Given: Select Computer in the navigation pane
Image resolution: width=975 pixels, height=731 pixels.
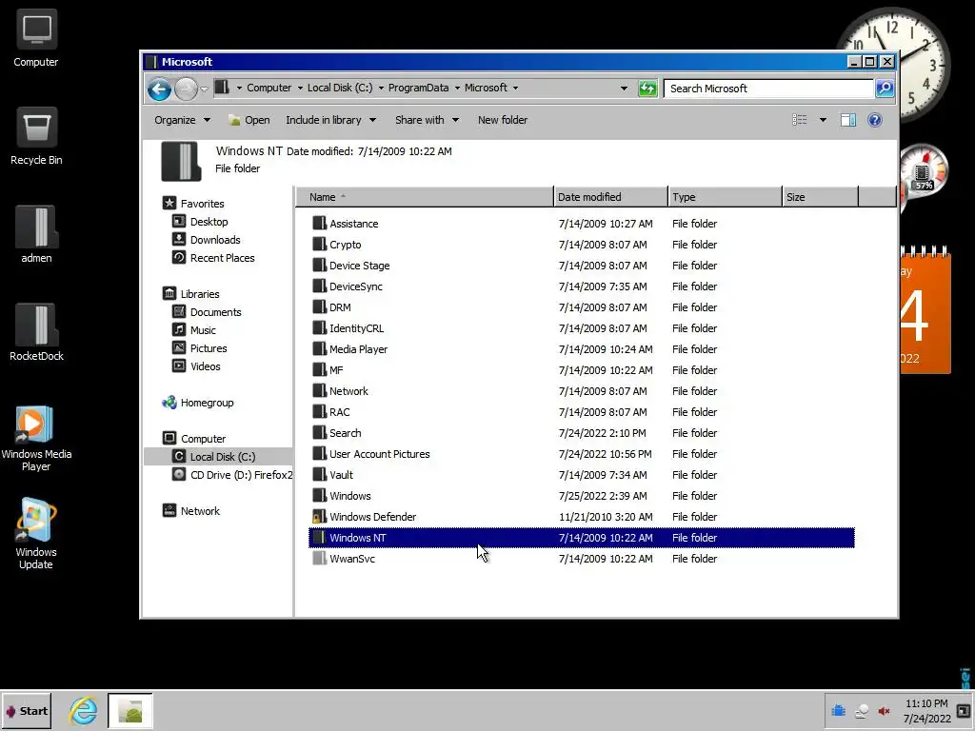Looking at the screenshot, I should coord(203,438).
